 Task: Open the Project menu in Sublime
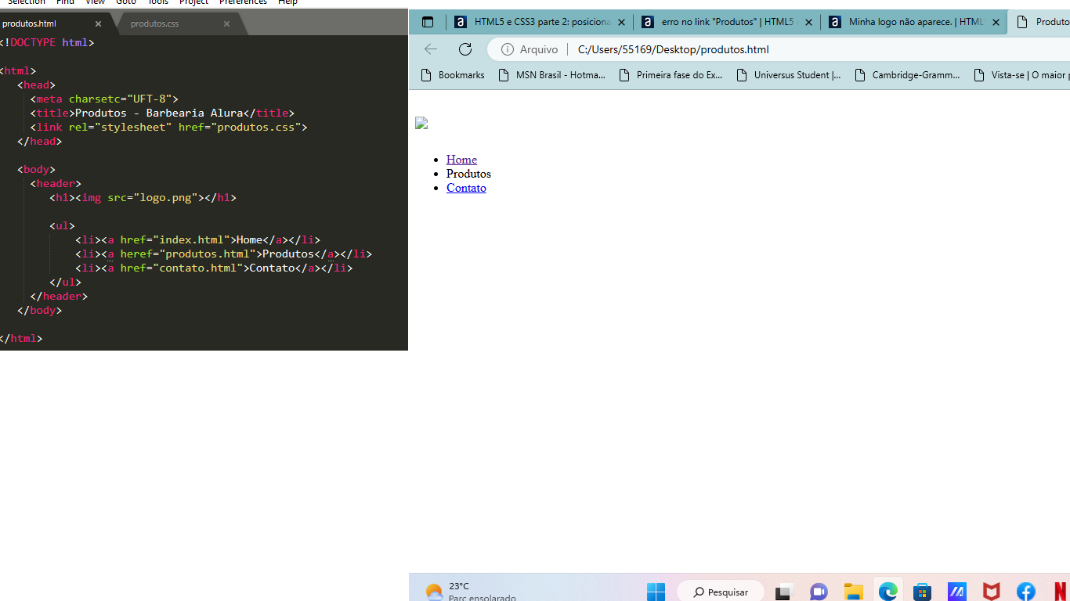point(193,2)
